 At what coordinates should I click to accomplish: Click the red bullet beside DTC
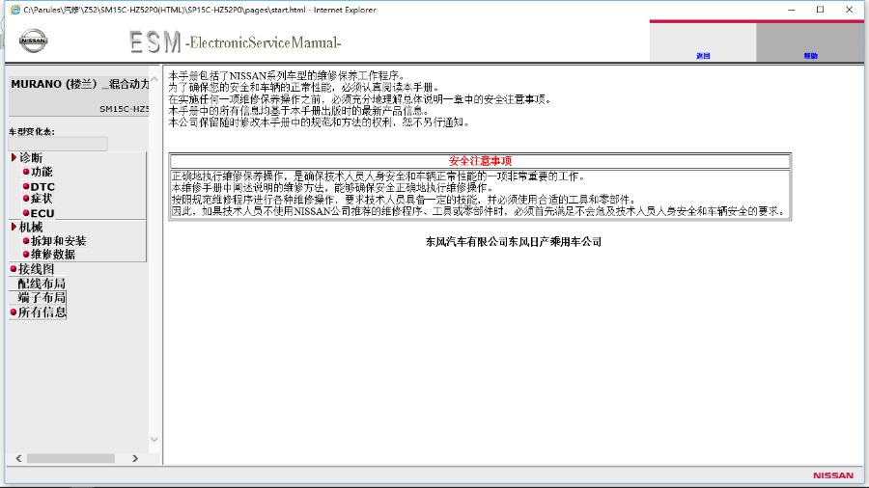click(x=25, y=186)
